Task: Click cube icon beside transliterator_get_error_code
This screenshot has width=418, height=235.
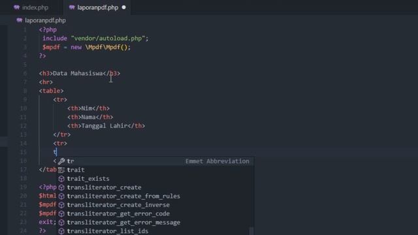Action: (61, 213)
